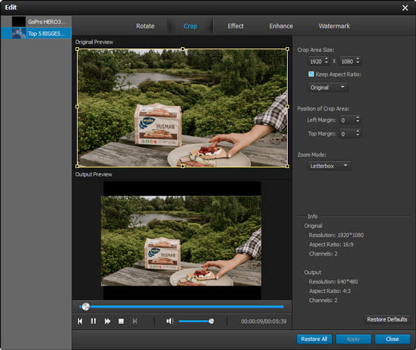Click Output Resolution 640*480 text
The image size is (416, 350).
pos(333,281)
